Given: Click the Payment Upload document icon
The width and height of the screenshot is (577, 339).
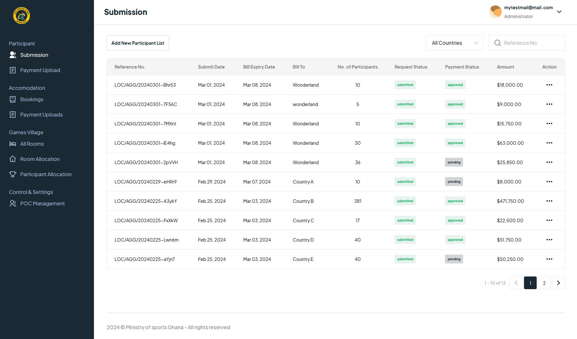Looking at the screenshot, I should click(x=13, y=70).
